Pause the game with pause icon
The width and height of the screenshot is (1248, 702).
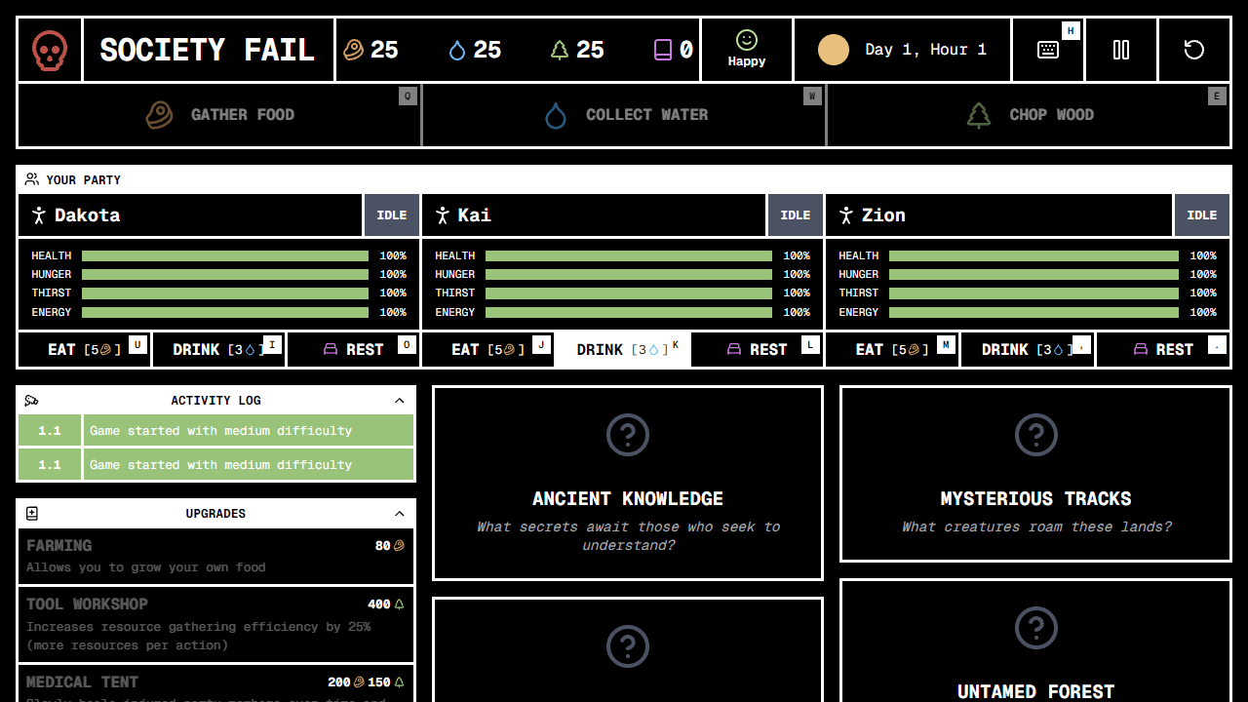(1121, 50)
